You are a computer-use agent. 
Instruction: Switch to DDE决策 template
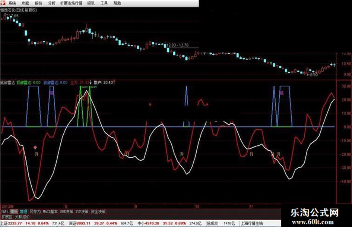(x=66, y=211)
